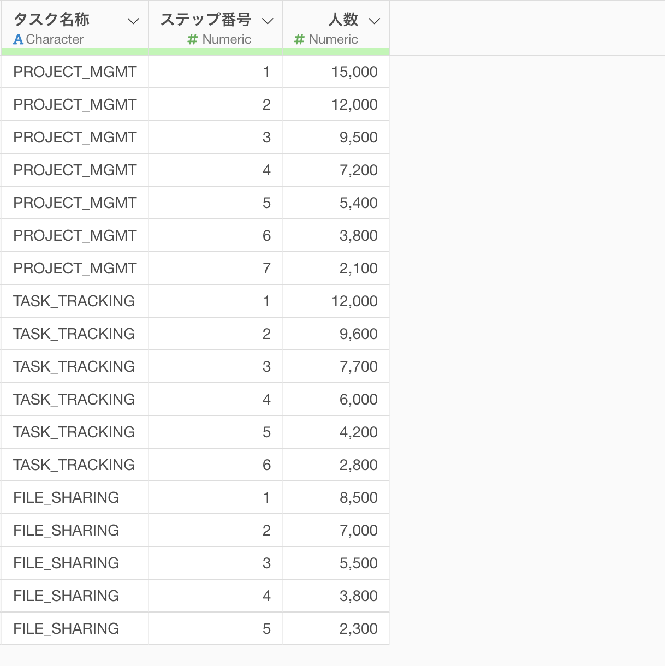Select the PROJECT_MGMT cell with 12,000 people

(75, 104)
